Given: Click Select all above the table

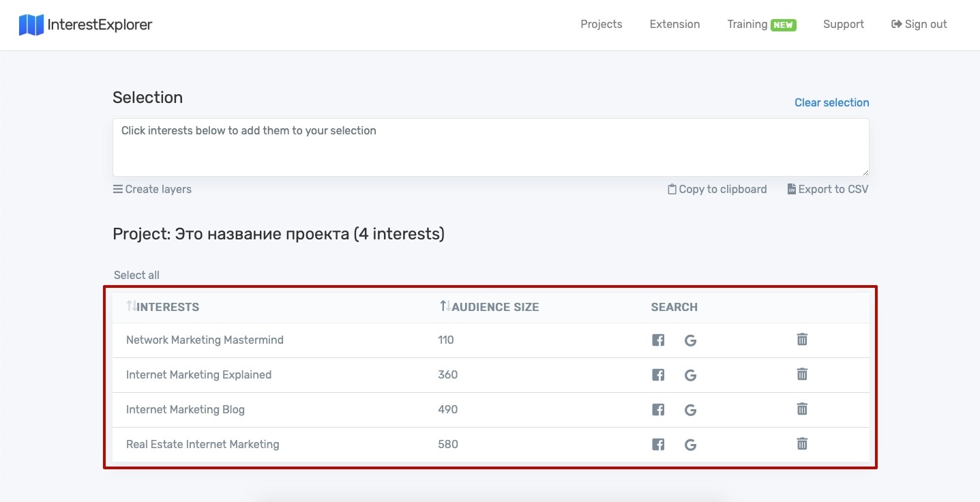Looking at the screenshot, I should [136, 275].
